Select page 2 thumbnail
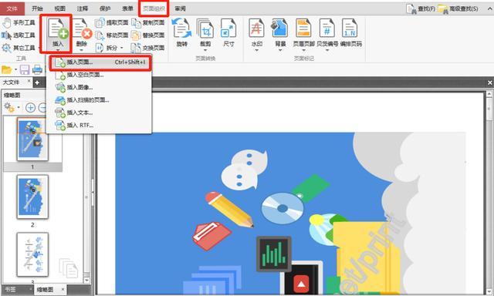This screenshot has width=494, height=296. (32, 197)
